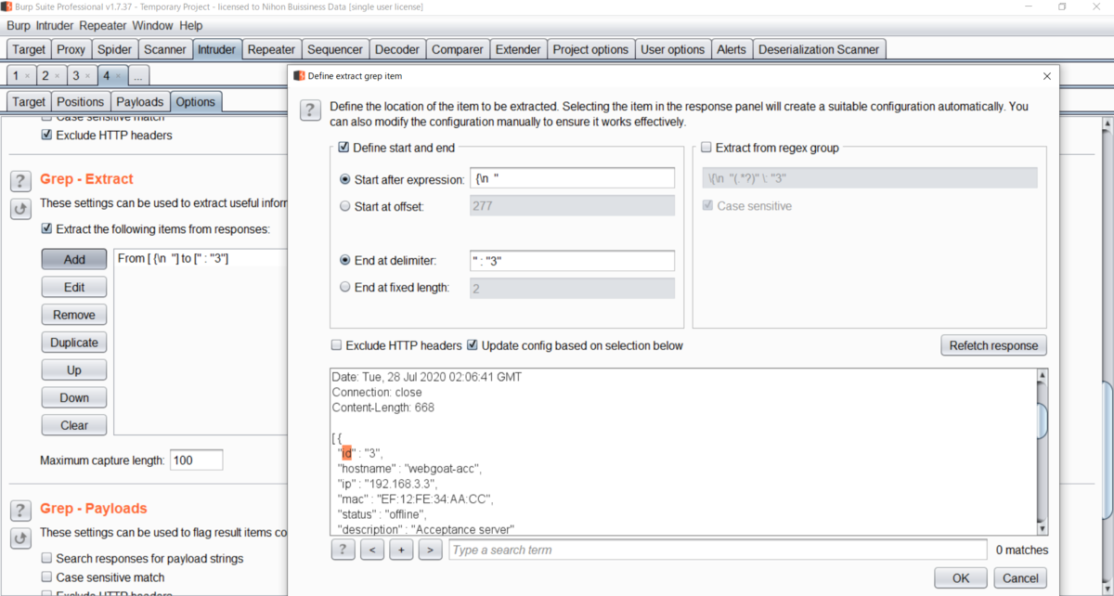Switch to the Deserialization Scanner tab

pos(819,49)
